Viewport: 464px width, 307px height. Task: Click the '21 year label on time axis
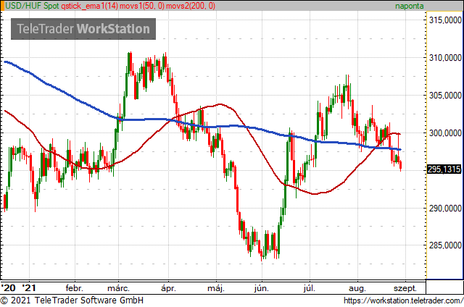click(29, 287)
